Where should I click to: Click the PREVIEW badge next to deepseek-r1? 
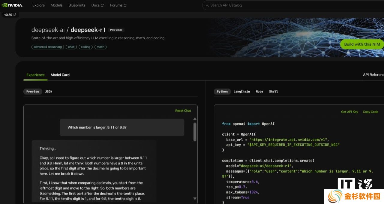click(x=116, y=30)
